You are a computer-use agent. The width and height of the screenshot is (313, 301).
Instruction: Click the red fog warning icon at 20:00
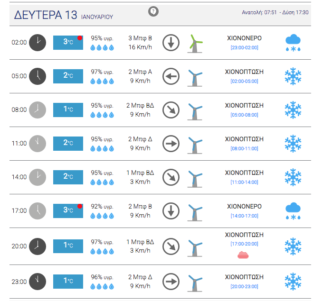tap(244, 255)
